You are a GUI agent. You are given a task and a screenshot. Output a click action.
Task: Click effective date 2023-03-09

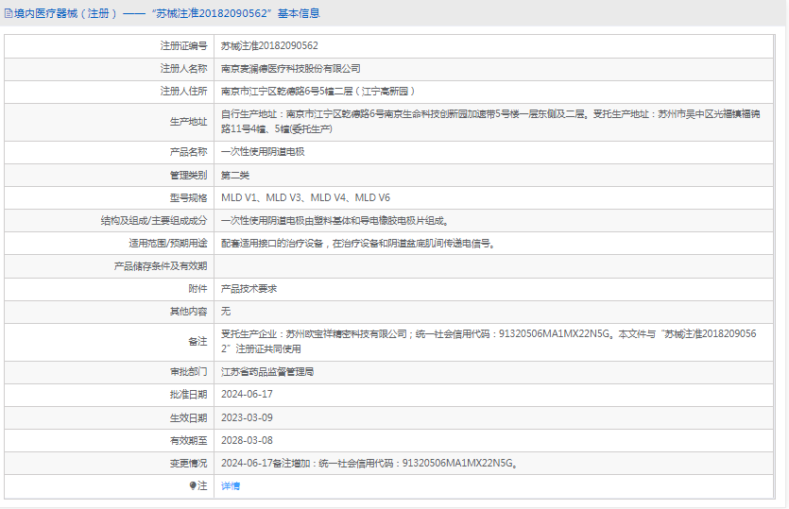click(247, 417)
